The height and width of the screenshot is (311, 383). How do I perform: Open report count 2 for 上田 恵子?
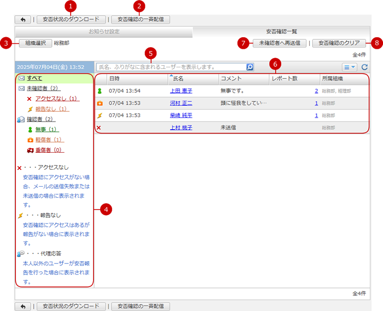[316, 91]
